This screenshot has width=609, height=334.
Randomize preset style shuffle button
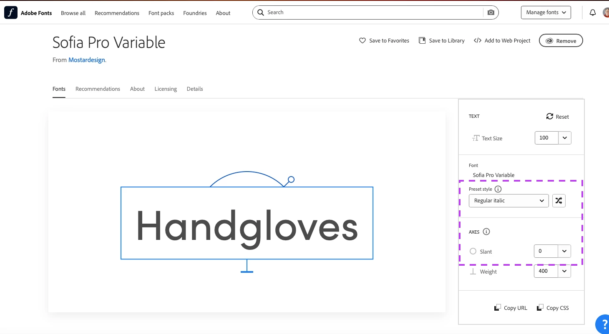point(559,200)
